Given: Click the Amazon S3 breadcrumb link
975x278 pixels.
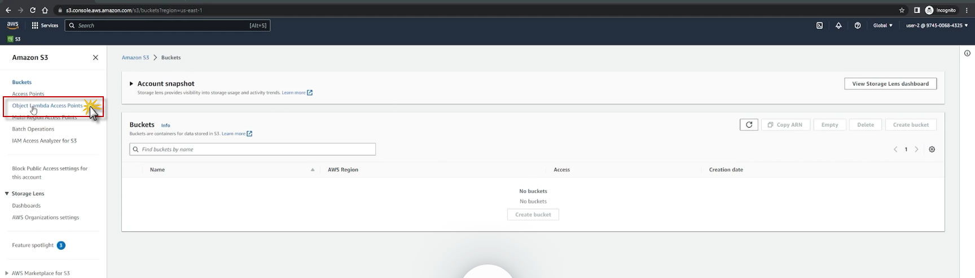Looking at the screenshot, I should point(135,57).
